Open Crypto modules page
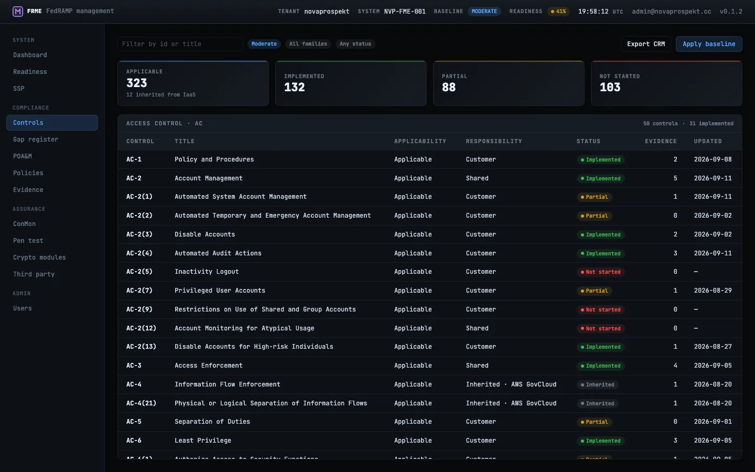 52,258
